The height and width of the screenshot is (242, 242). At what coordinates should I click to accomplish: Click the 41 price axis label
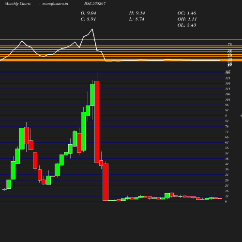tap(227, 164)
